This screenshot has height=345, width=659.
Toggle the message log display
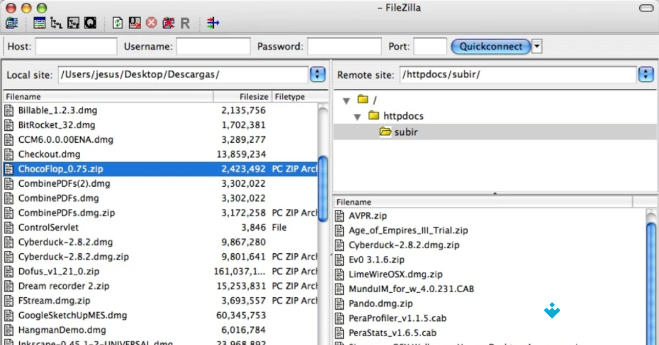pyautogui.click(x=40, y=23)
